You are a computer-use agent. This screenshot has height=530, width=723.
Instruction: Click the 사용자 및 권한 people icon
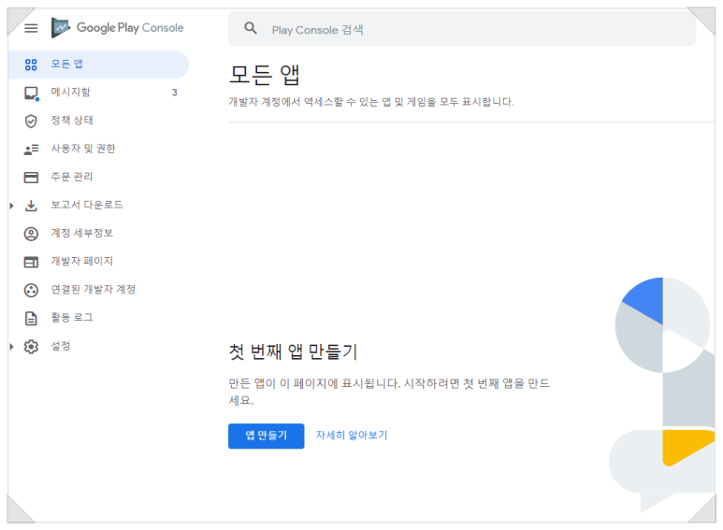tap(31, 150)
